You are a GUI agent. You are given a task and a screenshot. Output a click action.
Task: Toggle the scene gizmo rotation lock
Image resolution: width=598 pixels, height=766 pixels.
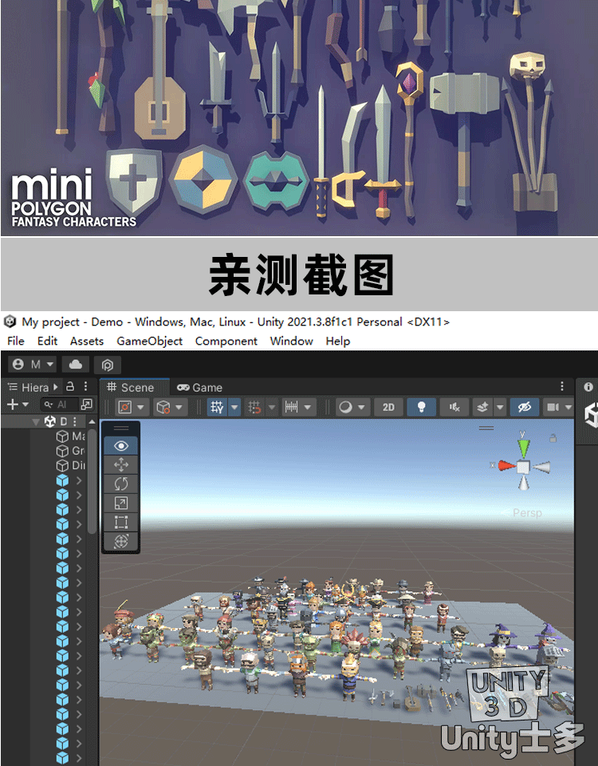(553, 438)
